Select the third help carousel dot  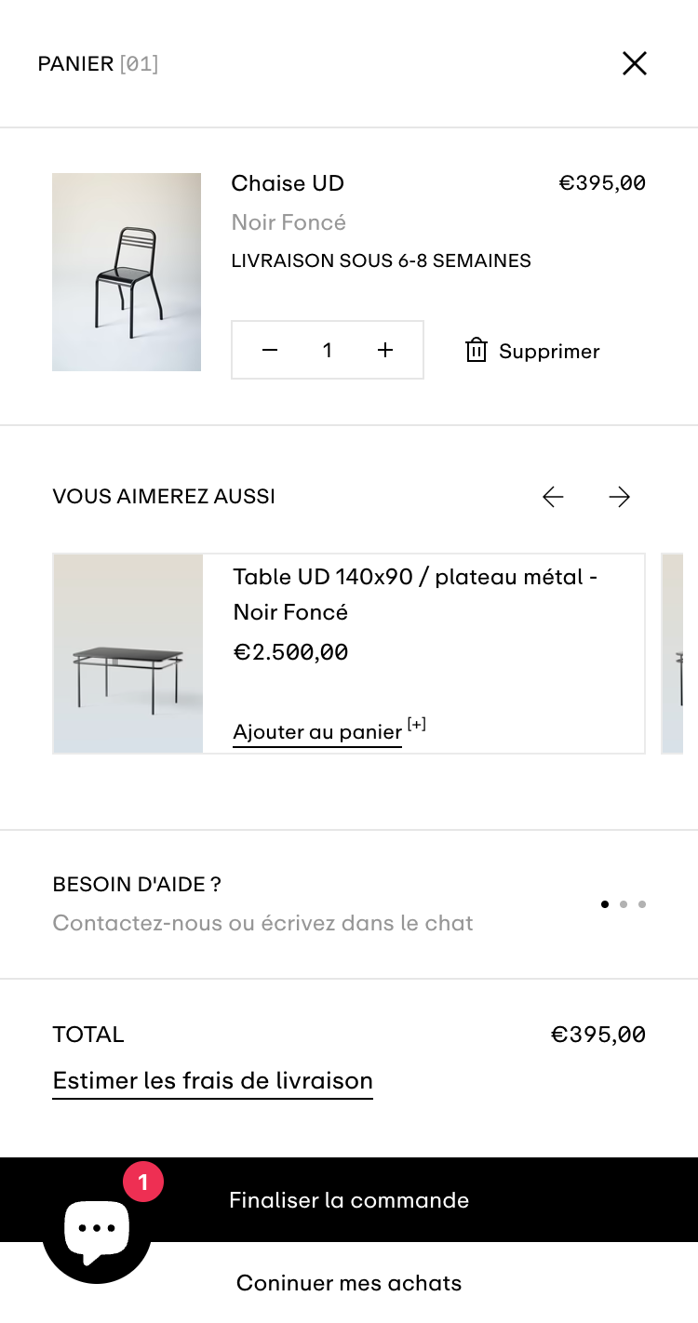(642, 904)
